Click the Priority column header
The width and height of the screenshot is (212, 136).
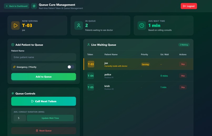coord(144,54)
